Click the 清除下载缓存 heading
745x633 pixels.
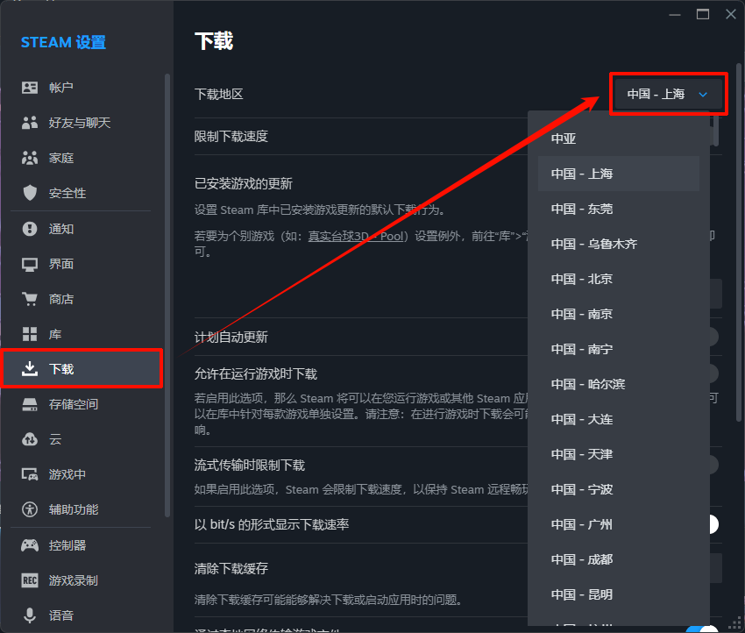point(231,568)
